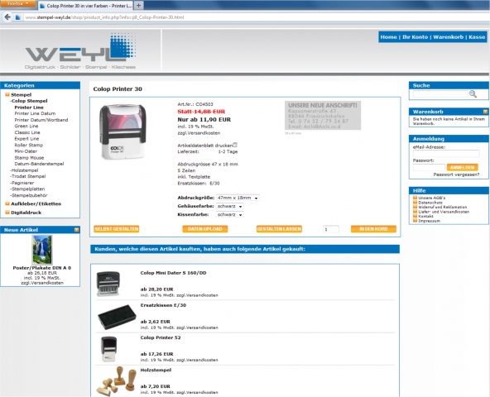Screen dimensions: 490x397
Task: Open a new browser tab with plus
Action: (138, 5)
